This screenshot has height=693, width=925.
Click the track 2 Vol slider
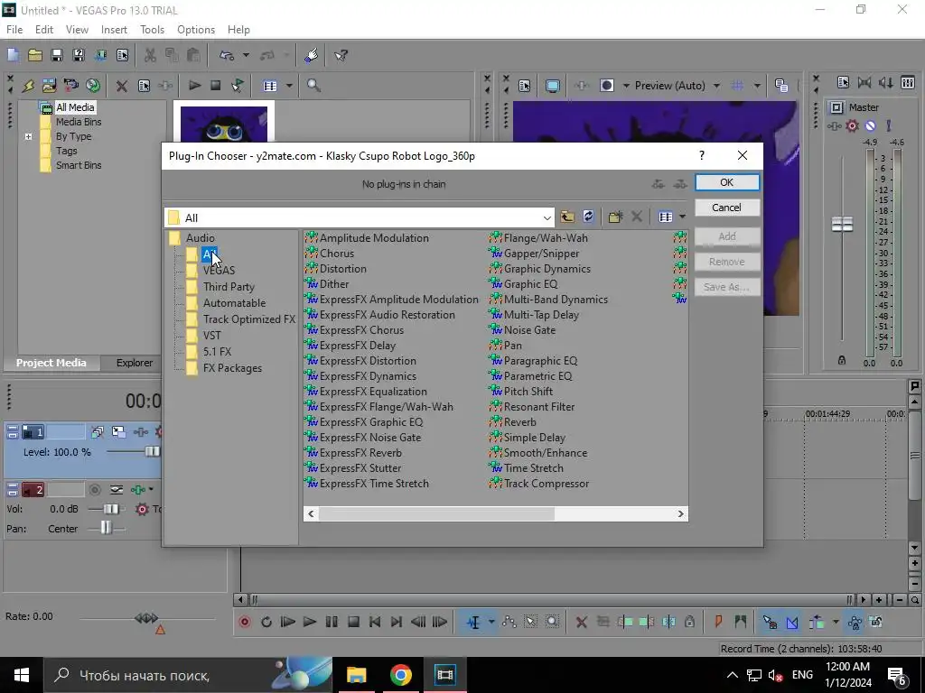[111, 509]
